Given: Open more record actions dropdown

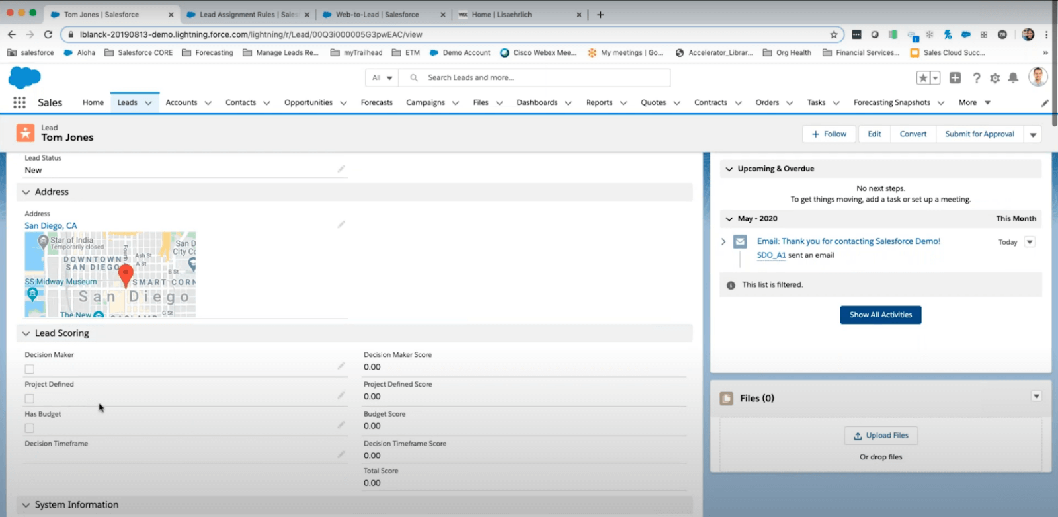Looking at the screenshot, I should [x=1033, y=134].
